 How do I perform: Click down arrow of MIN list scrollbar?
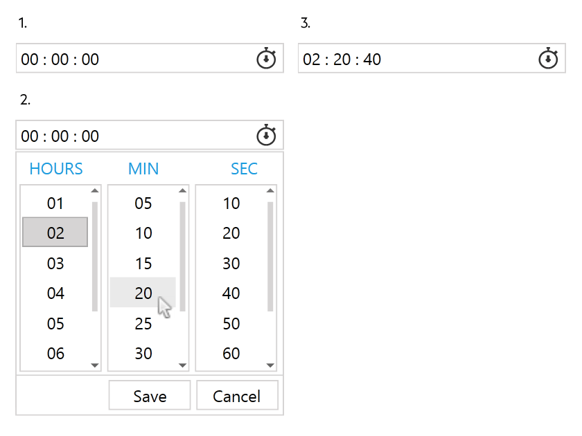[x=182, y=365]
